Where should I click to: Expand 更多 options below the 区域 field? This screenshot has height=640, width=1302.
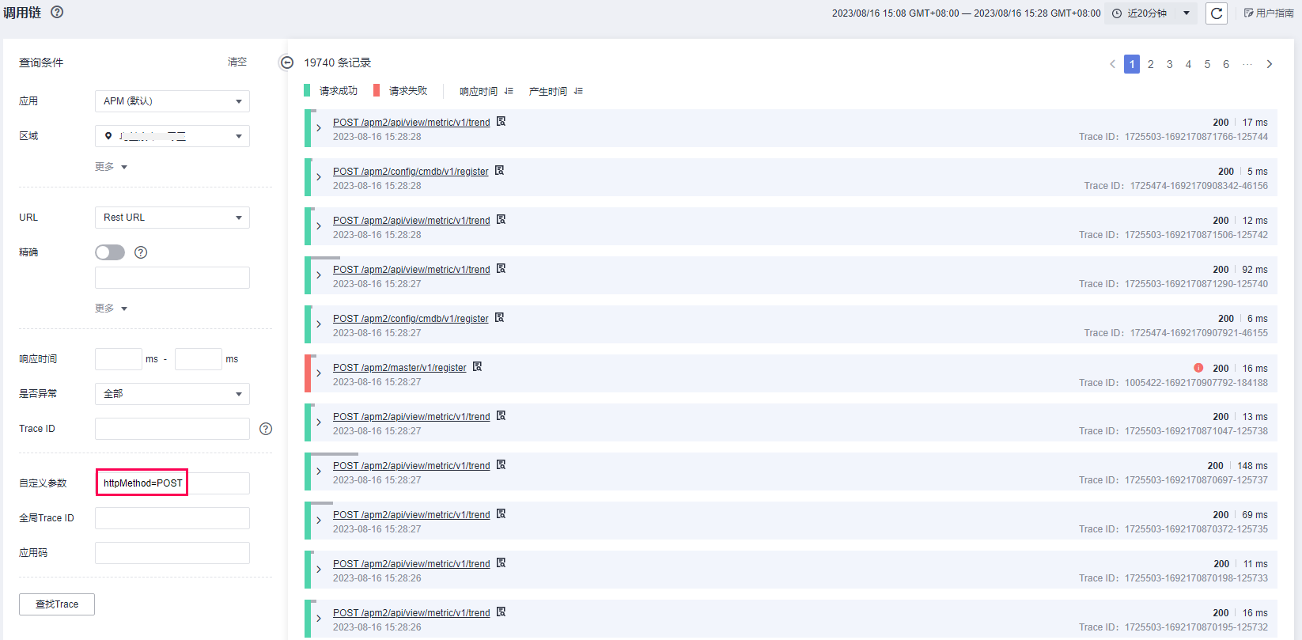click(111, 167)
